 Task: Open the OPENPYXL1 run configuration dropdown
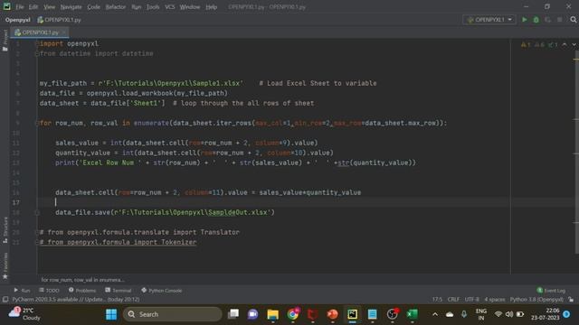pos(489,20)
